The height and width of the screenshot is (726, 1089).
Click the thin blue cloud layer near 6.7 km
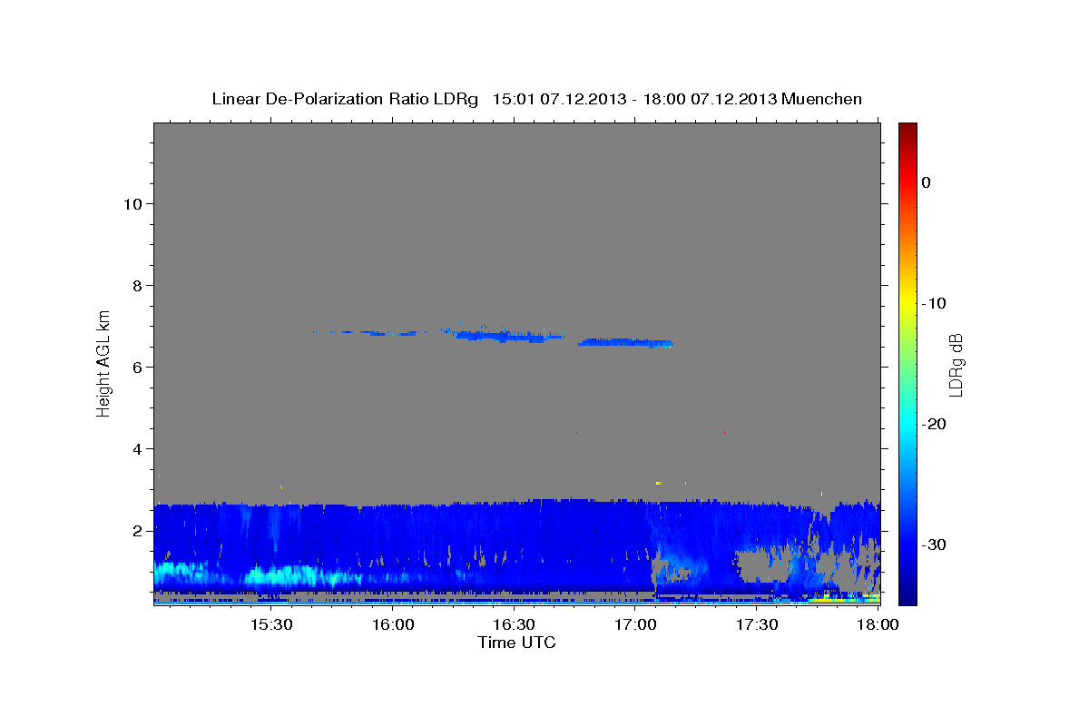492,337
